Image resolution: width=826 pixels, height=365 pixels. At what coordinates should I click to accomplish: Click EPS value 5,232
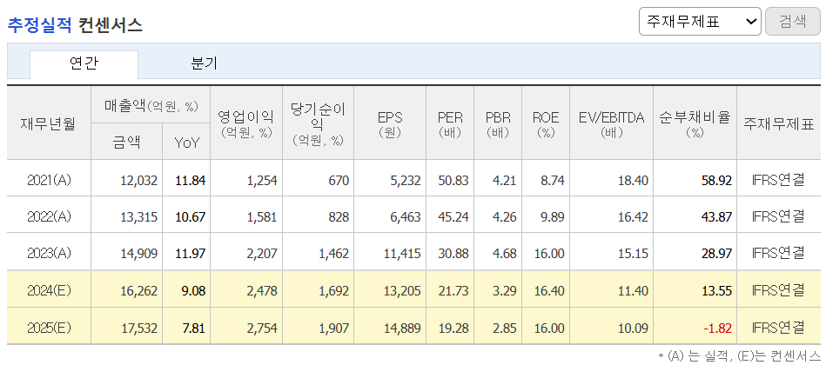click(405, 181)
